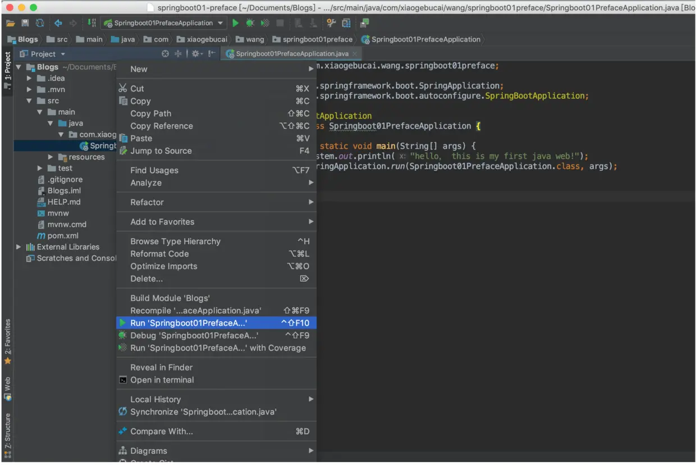Screen dimensions: 696x465
Task: Select the .gitignore file in tree
Action: click(59, 180)
